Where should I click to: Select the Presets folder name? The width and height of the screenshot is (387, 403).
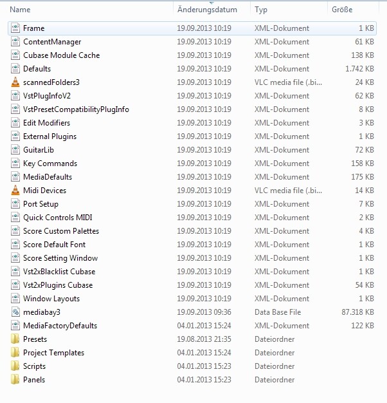[35, 339]
